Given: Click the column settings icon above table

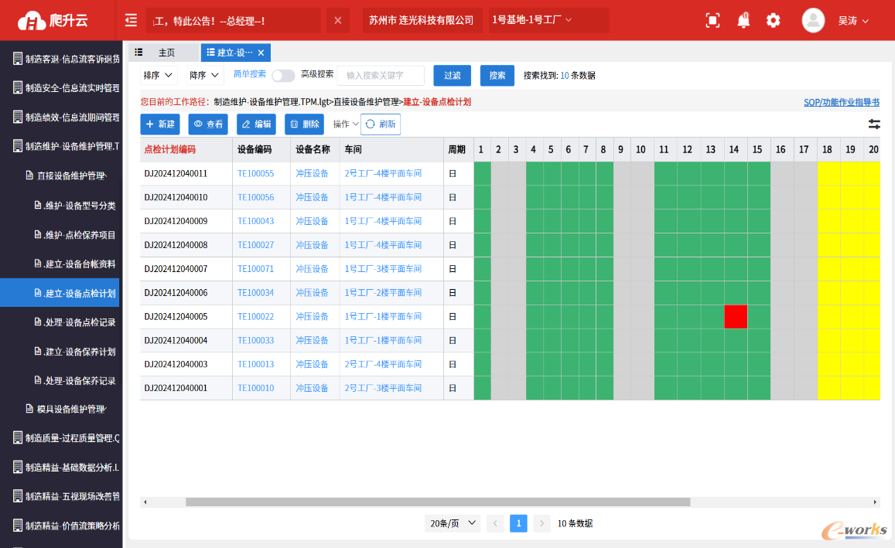Looking at the screenshot, I should (874, 124).
